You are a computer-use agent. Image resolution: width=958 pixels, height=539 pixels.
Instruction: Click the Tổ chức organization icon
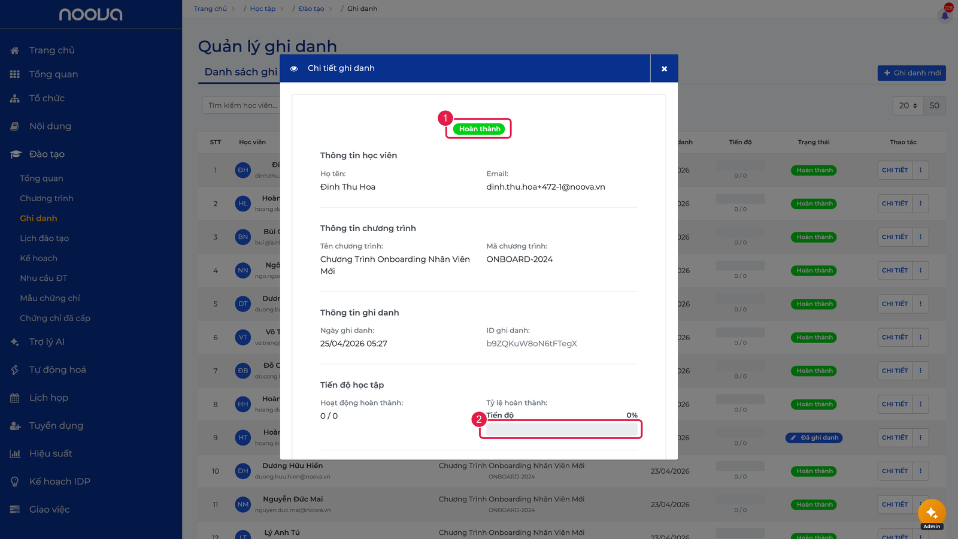[x=15, y=98]
